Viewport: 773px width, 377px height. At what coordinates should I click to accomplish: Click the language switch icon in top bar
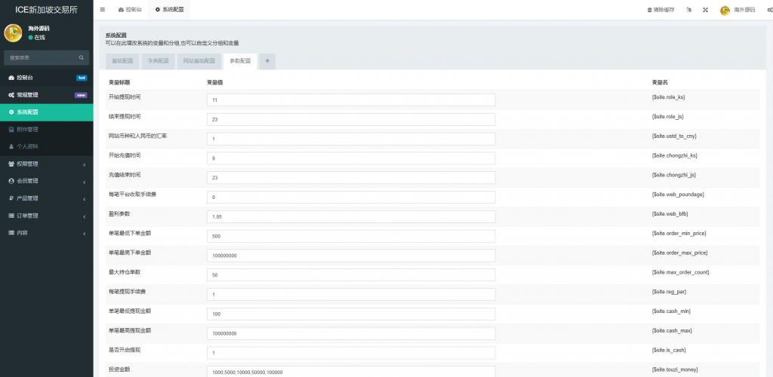click(x=688, y=10)
